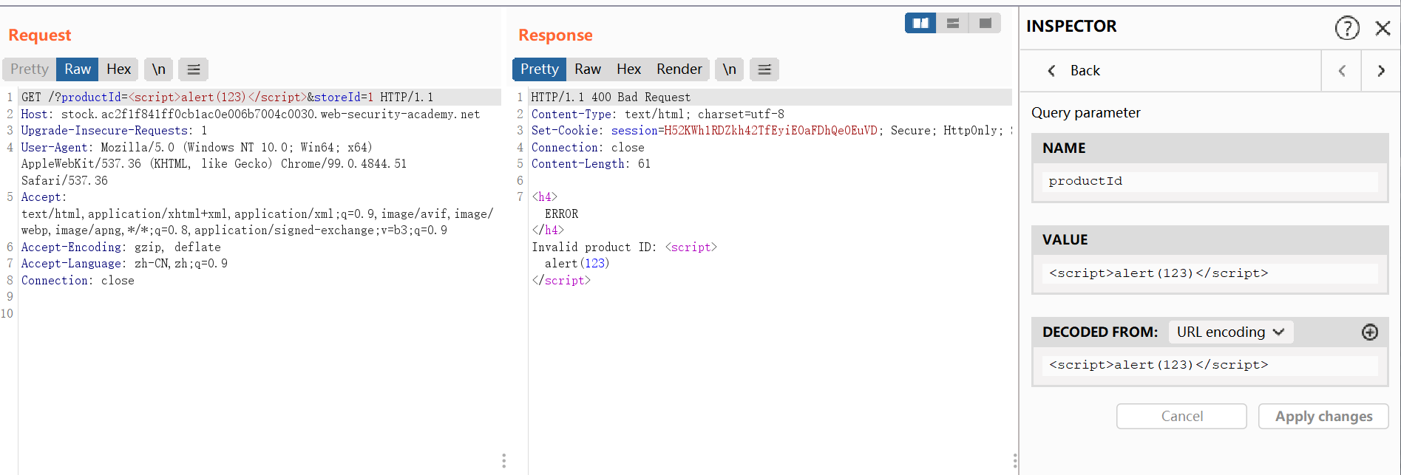The image size is (1401, 475).
Task: Open Request pane options menu icon
Action: [194, 69]
